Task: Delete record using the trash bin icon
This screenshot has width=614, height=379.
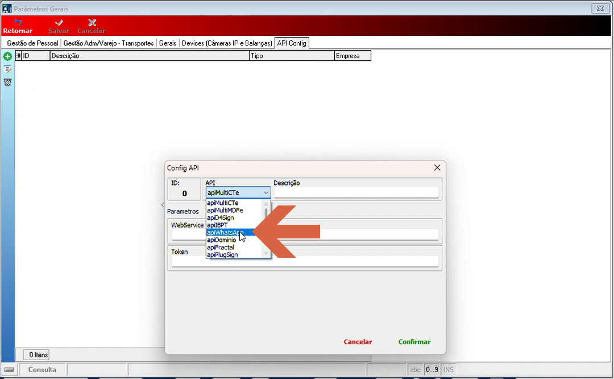Action: (x=7, y=83)
